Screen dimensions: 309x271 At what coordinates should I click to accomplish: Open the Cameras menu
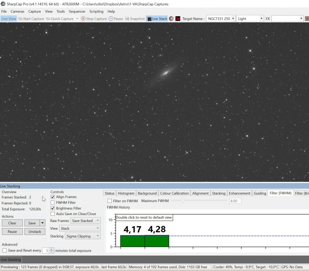coord(17,12)
